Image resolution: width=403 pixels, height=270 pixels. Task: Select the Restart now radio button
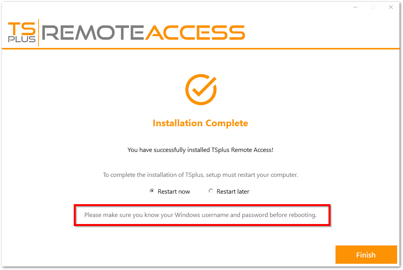click(152, 191)
